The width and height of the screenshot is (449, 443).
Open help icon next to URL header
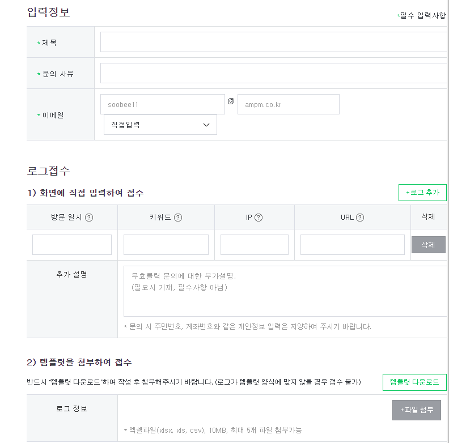coord(359,218)
